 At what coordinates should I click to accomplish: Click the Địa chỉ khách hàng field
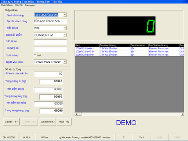(x=50, y=21)
